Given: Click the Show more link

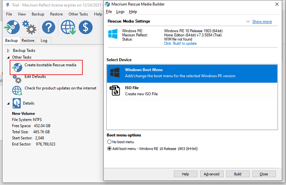Looking at the screenshot, I should 262,22.
